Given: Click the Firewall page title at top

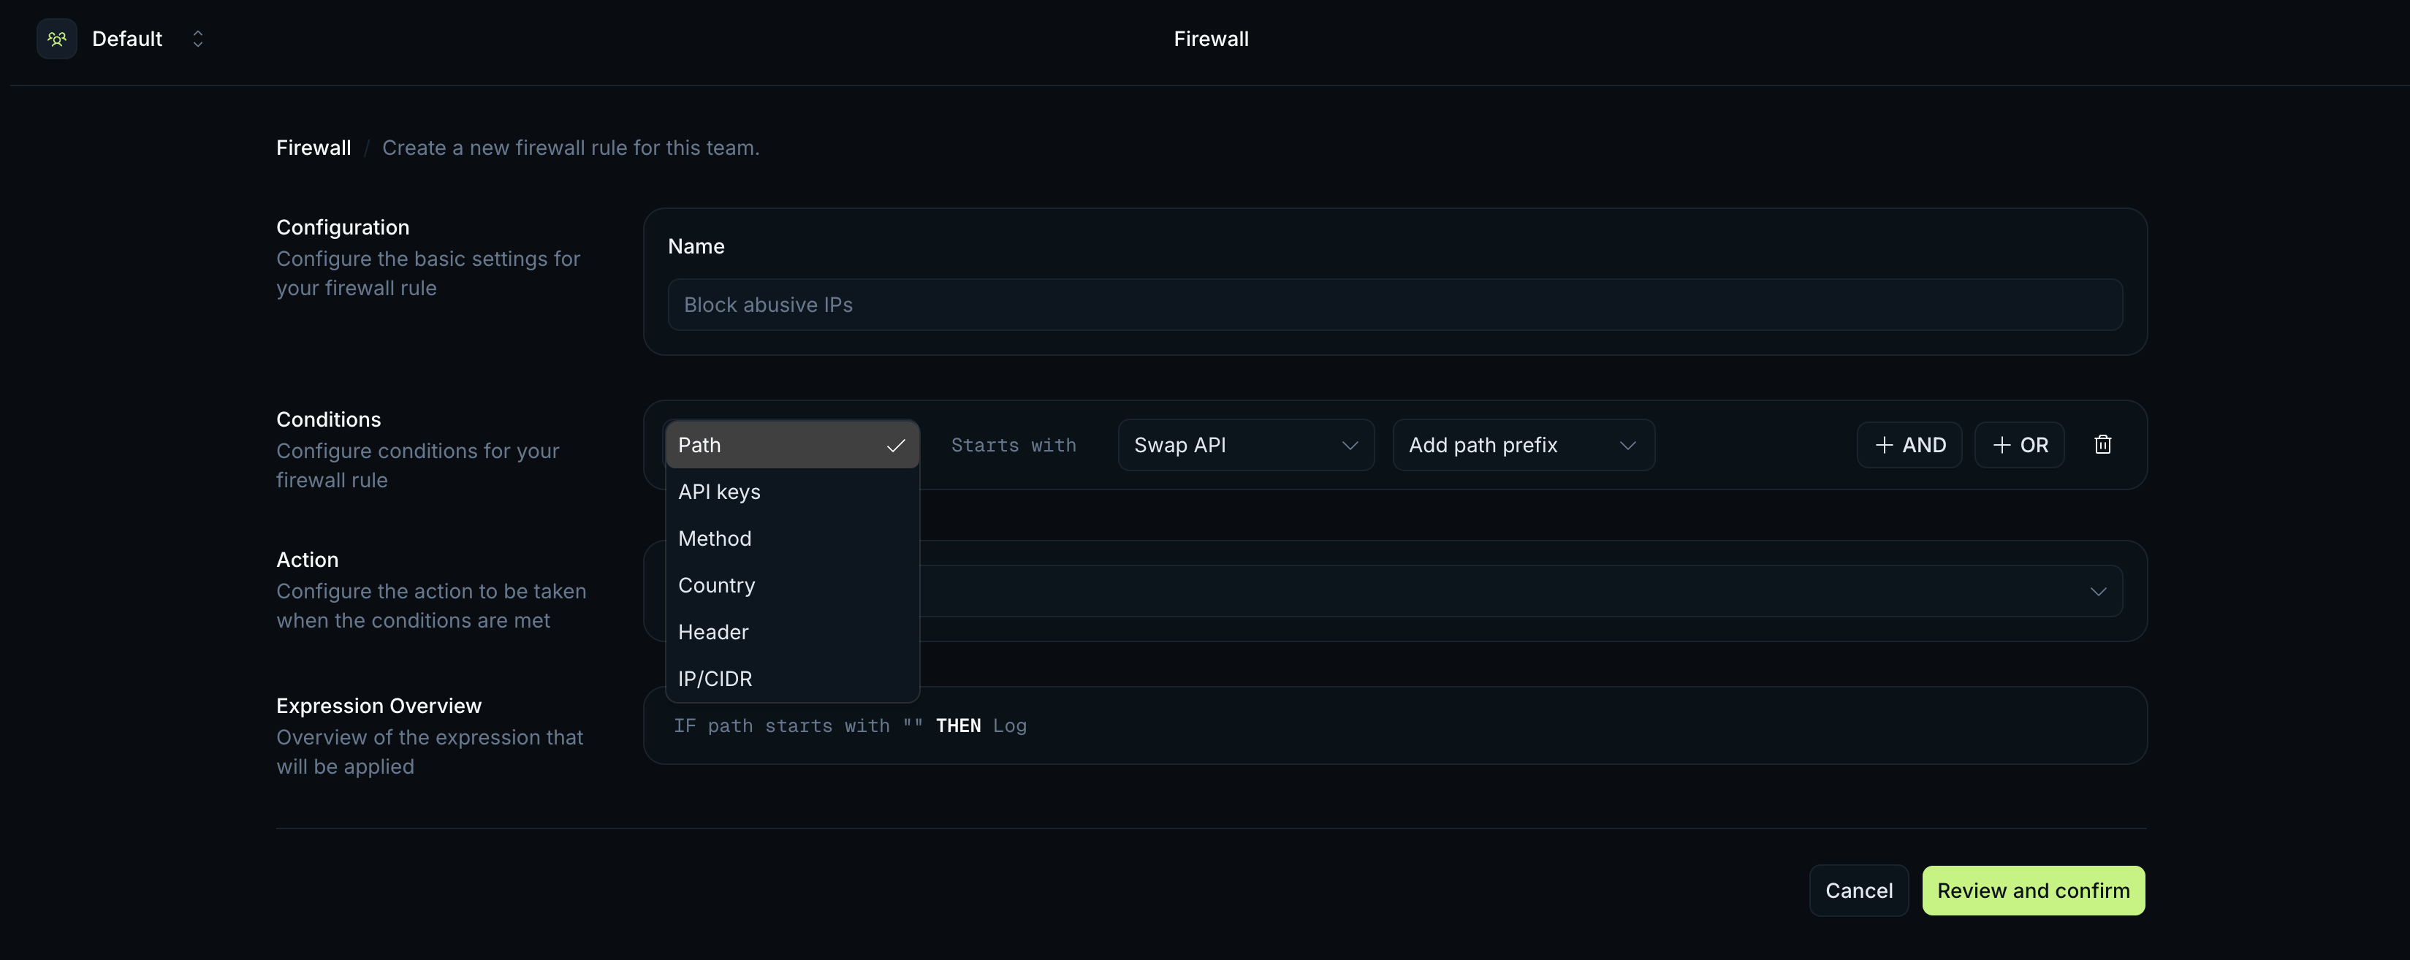Looking at the screenshot, I should 1211,39.
